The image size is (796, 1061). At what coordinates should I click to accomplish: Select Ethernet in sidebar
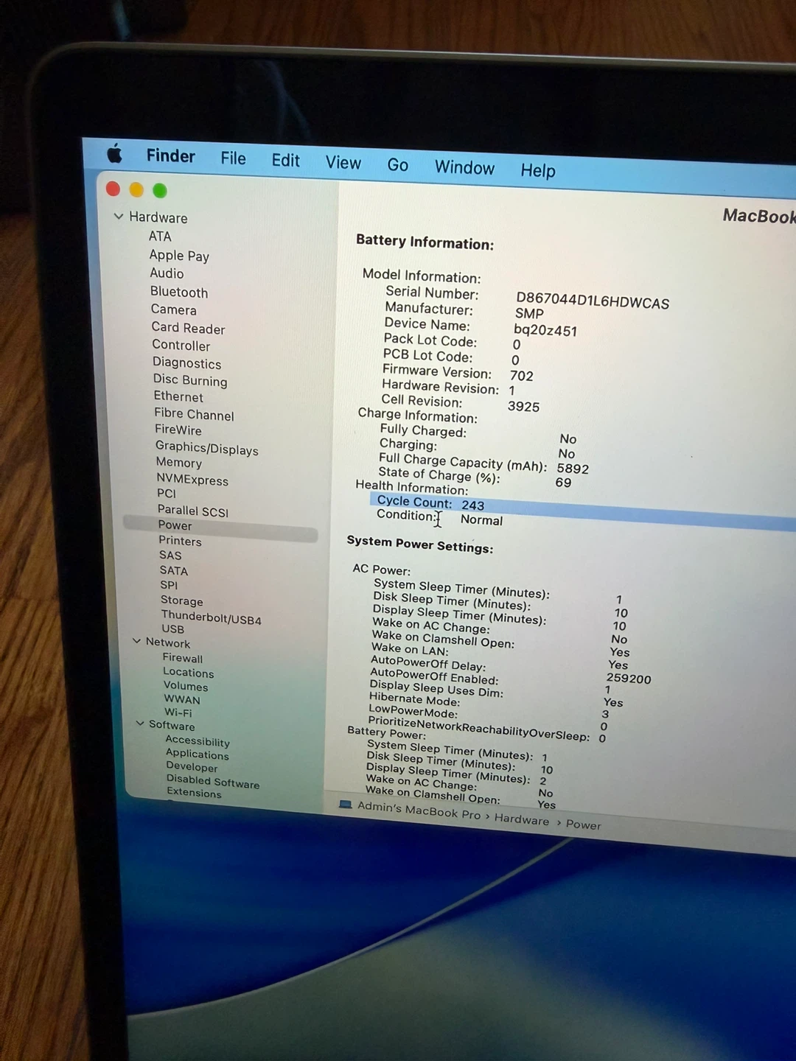(x=178, y=396)
